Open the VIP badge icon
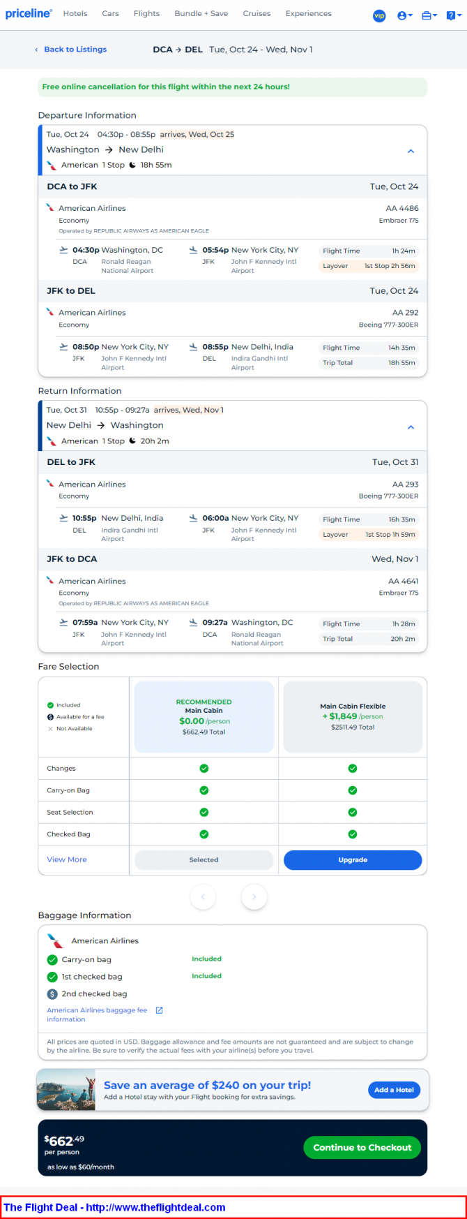This screenshot has height=1219, width=467. (x=379, y=15)
